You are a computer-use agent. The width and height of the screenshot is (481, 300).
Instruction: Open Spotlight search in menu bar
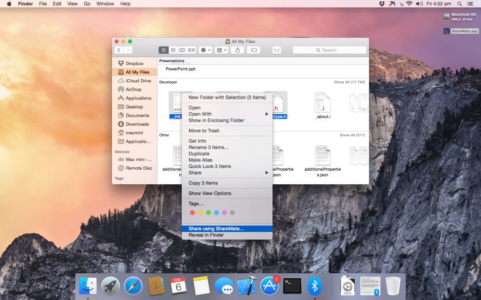460,4
